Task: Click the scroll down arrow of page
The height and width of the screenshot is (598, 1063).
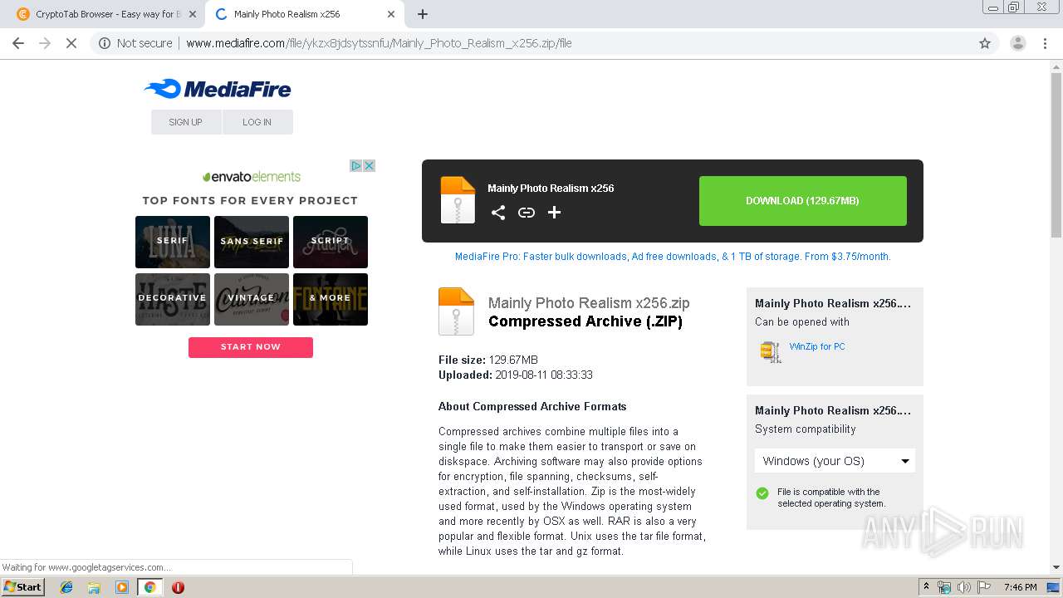Action: coord(1056,568)
